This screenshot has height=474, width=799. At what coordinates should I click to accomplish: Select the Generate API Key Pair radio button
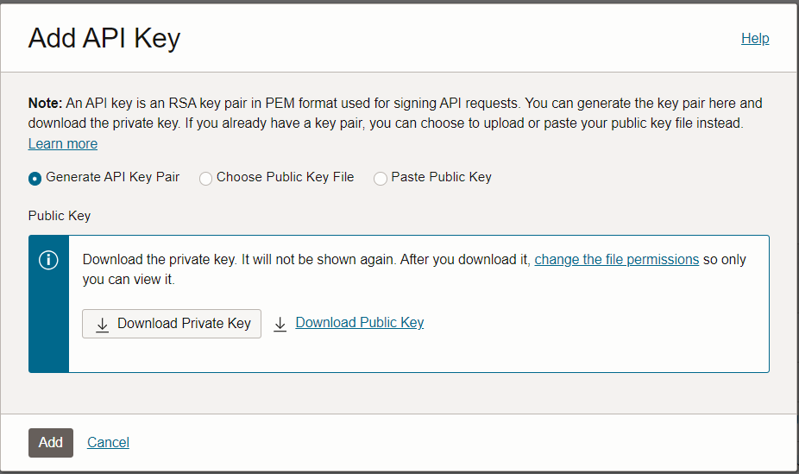click(35, 179)
